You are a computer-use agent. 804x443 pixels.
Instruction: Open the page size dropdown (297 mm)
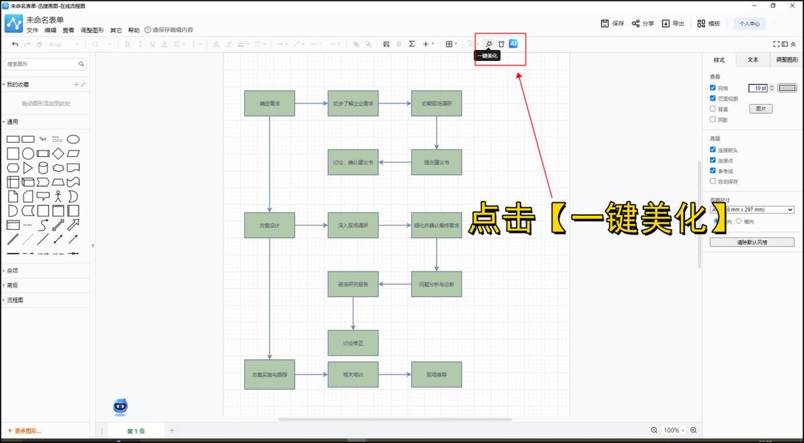[x=752, y=210]
